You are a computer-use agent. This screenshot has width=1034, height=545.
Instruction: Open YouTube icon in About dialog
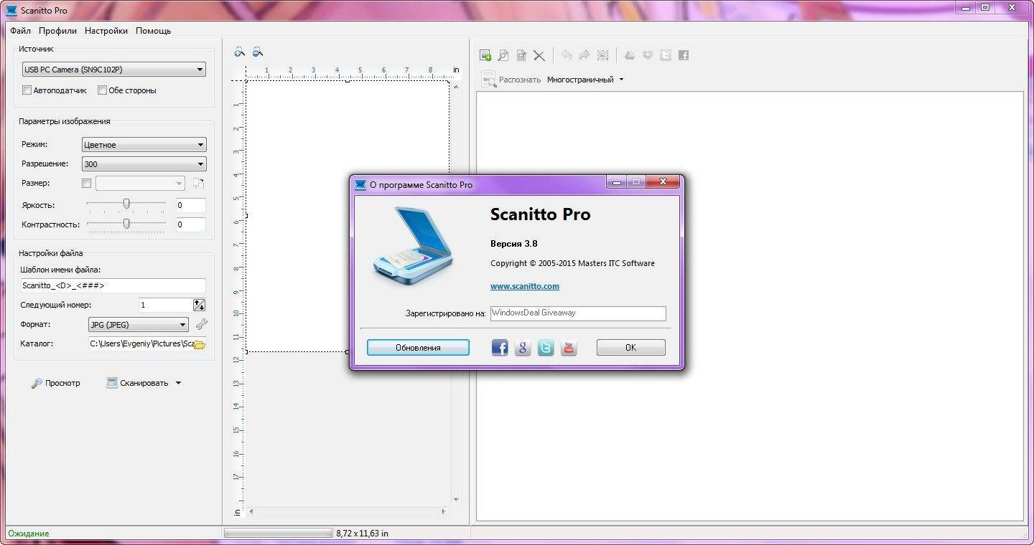coord(569,348)
